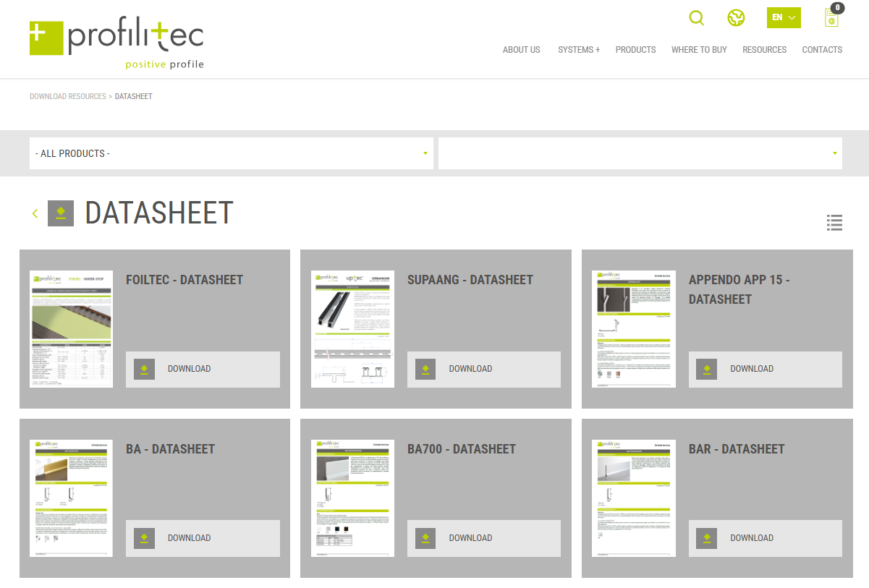Image resolution: width=869 pixels, height=588 pixels.
Task: Open the BA datasheet thumbnail preview
Action: (71, 498)
